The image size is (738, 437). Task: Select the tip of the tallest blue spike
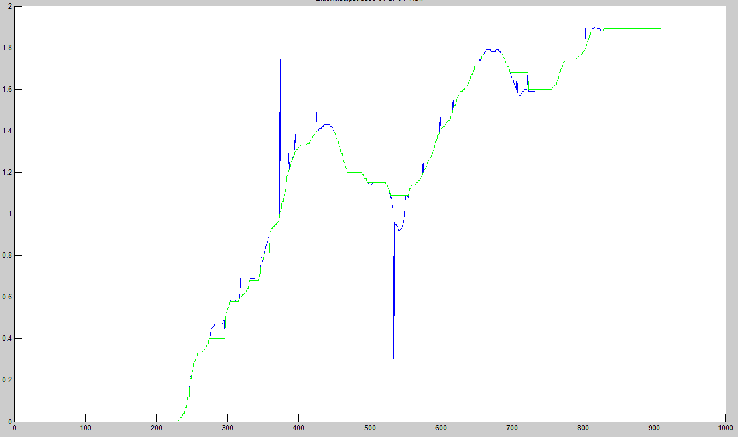280,8
